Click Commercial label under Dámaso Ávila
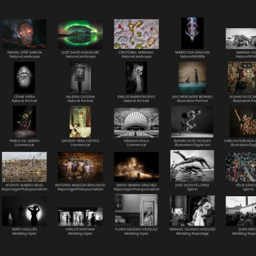This screenshot has width=256, height=256. point(137,145)
